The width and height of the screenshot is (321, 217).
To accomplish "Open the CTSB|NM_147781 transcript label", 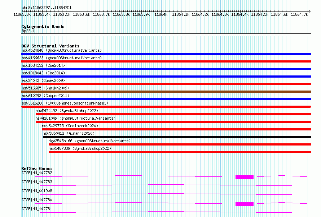I will (37, 209).
